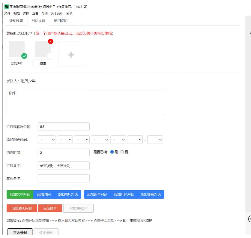Click the plus box to add a user

(x=71, y=55)
